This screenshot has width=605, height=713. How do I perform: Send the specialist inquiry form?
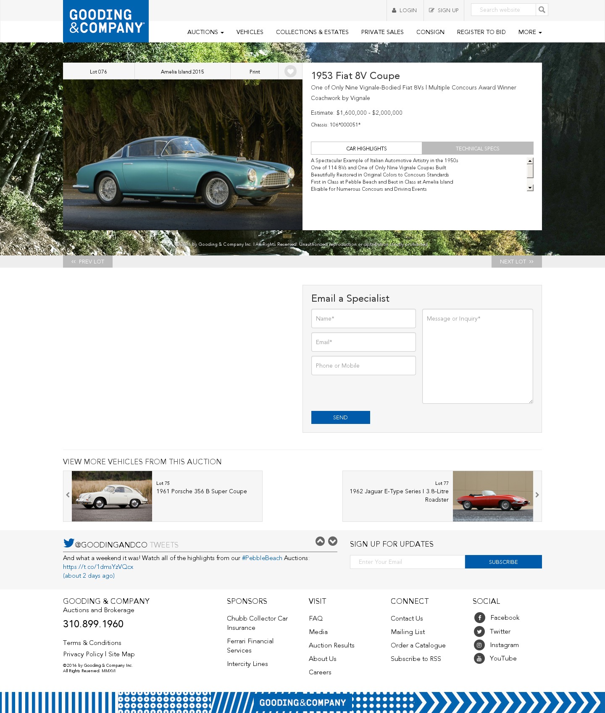coord(341,417)
